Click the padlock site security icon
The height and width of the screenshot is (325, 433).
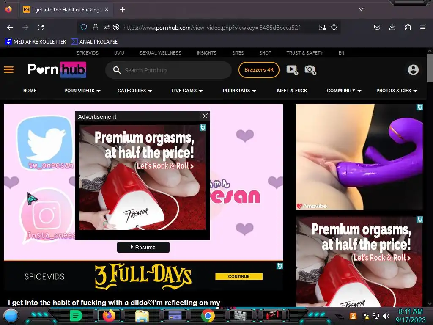click(96, 27)
